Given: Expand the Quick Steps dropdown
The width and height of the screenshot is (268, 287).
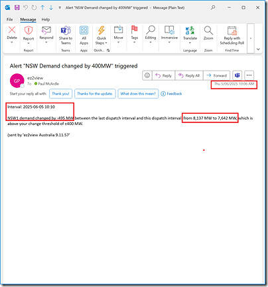Looking at the screenshot, I should [x=106, y=43].
